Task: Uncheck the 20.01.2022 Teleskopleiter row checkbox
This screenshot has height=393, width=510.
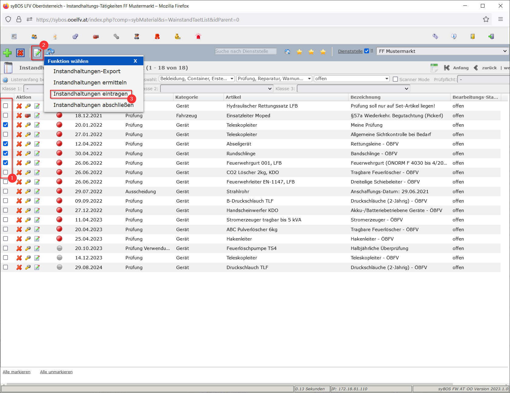Action: click(x=5, y=125)
